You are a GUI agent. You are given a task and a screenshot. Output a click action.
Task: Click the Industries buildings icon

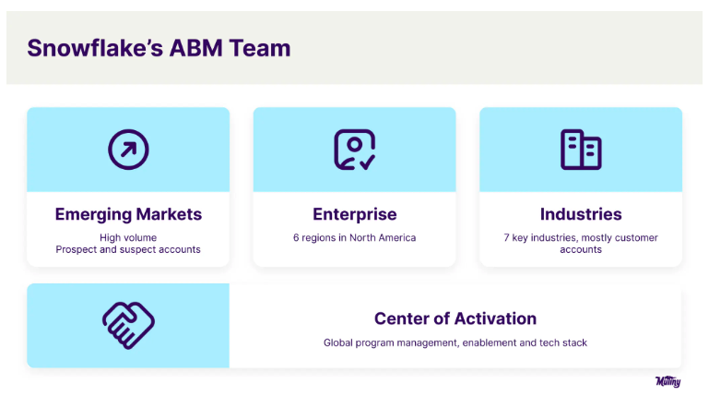581,150
